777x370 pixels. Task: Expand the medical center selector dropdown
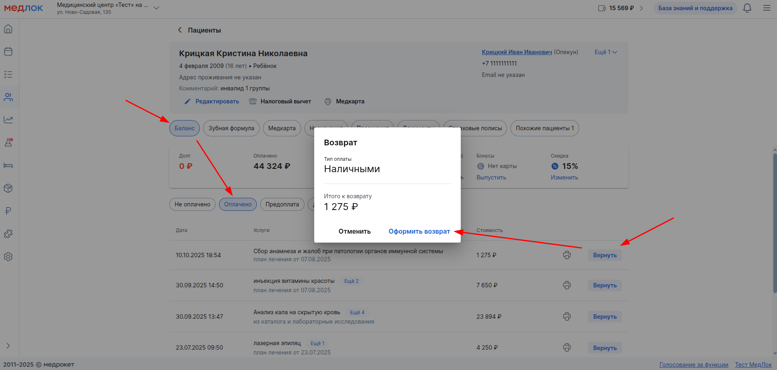(156, 8)
